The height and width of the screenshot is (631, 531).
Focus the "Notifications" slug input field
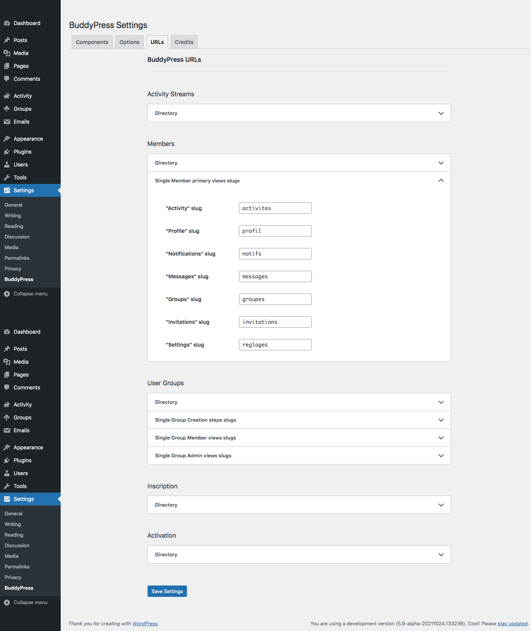point(275,254)
